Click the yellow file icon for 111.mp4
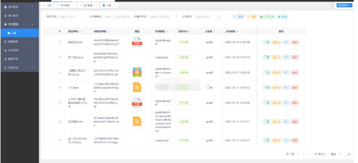This screenshot has height=163, width=358. tap(137, 88)
